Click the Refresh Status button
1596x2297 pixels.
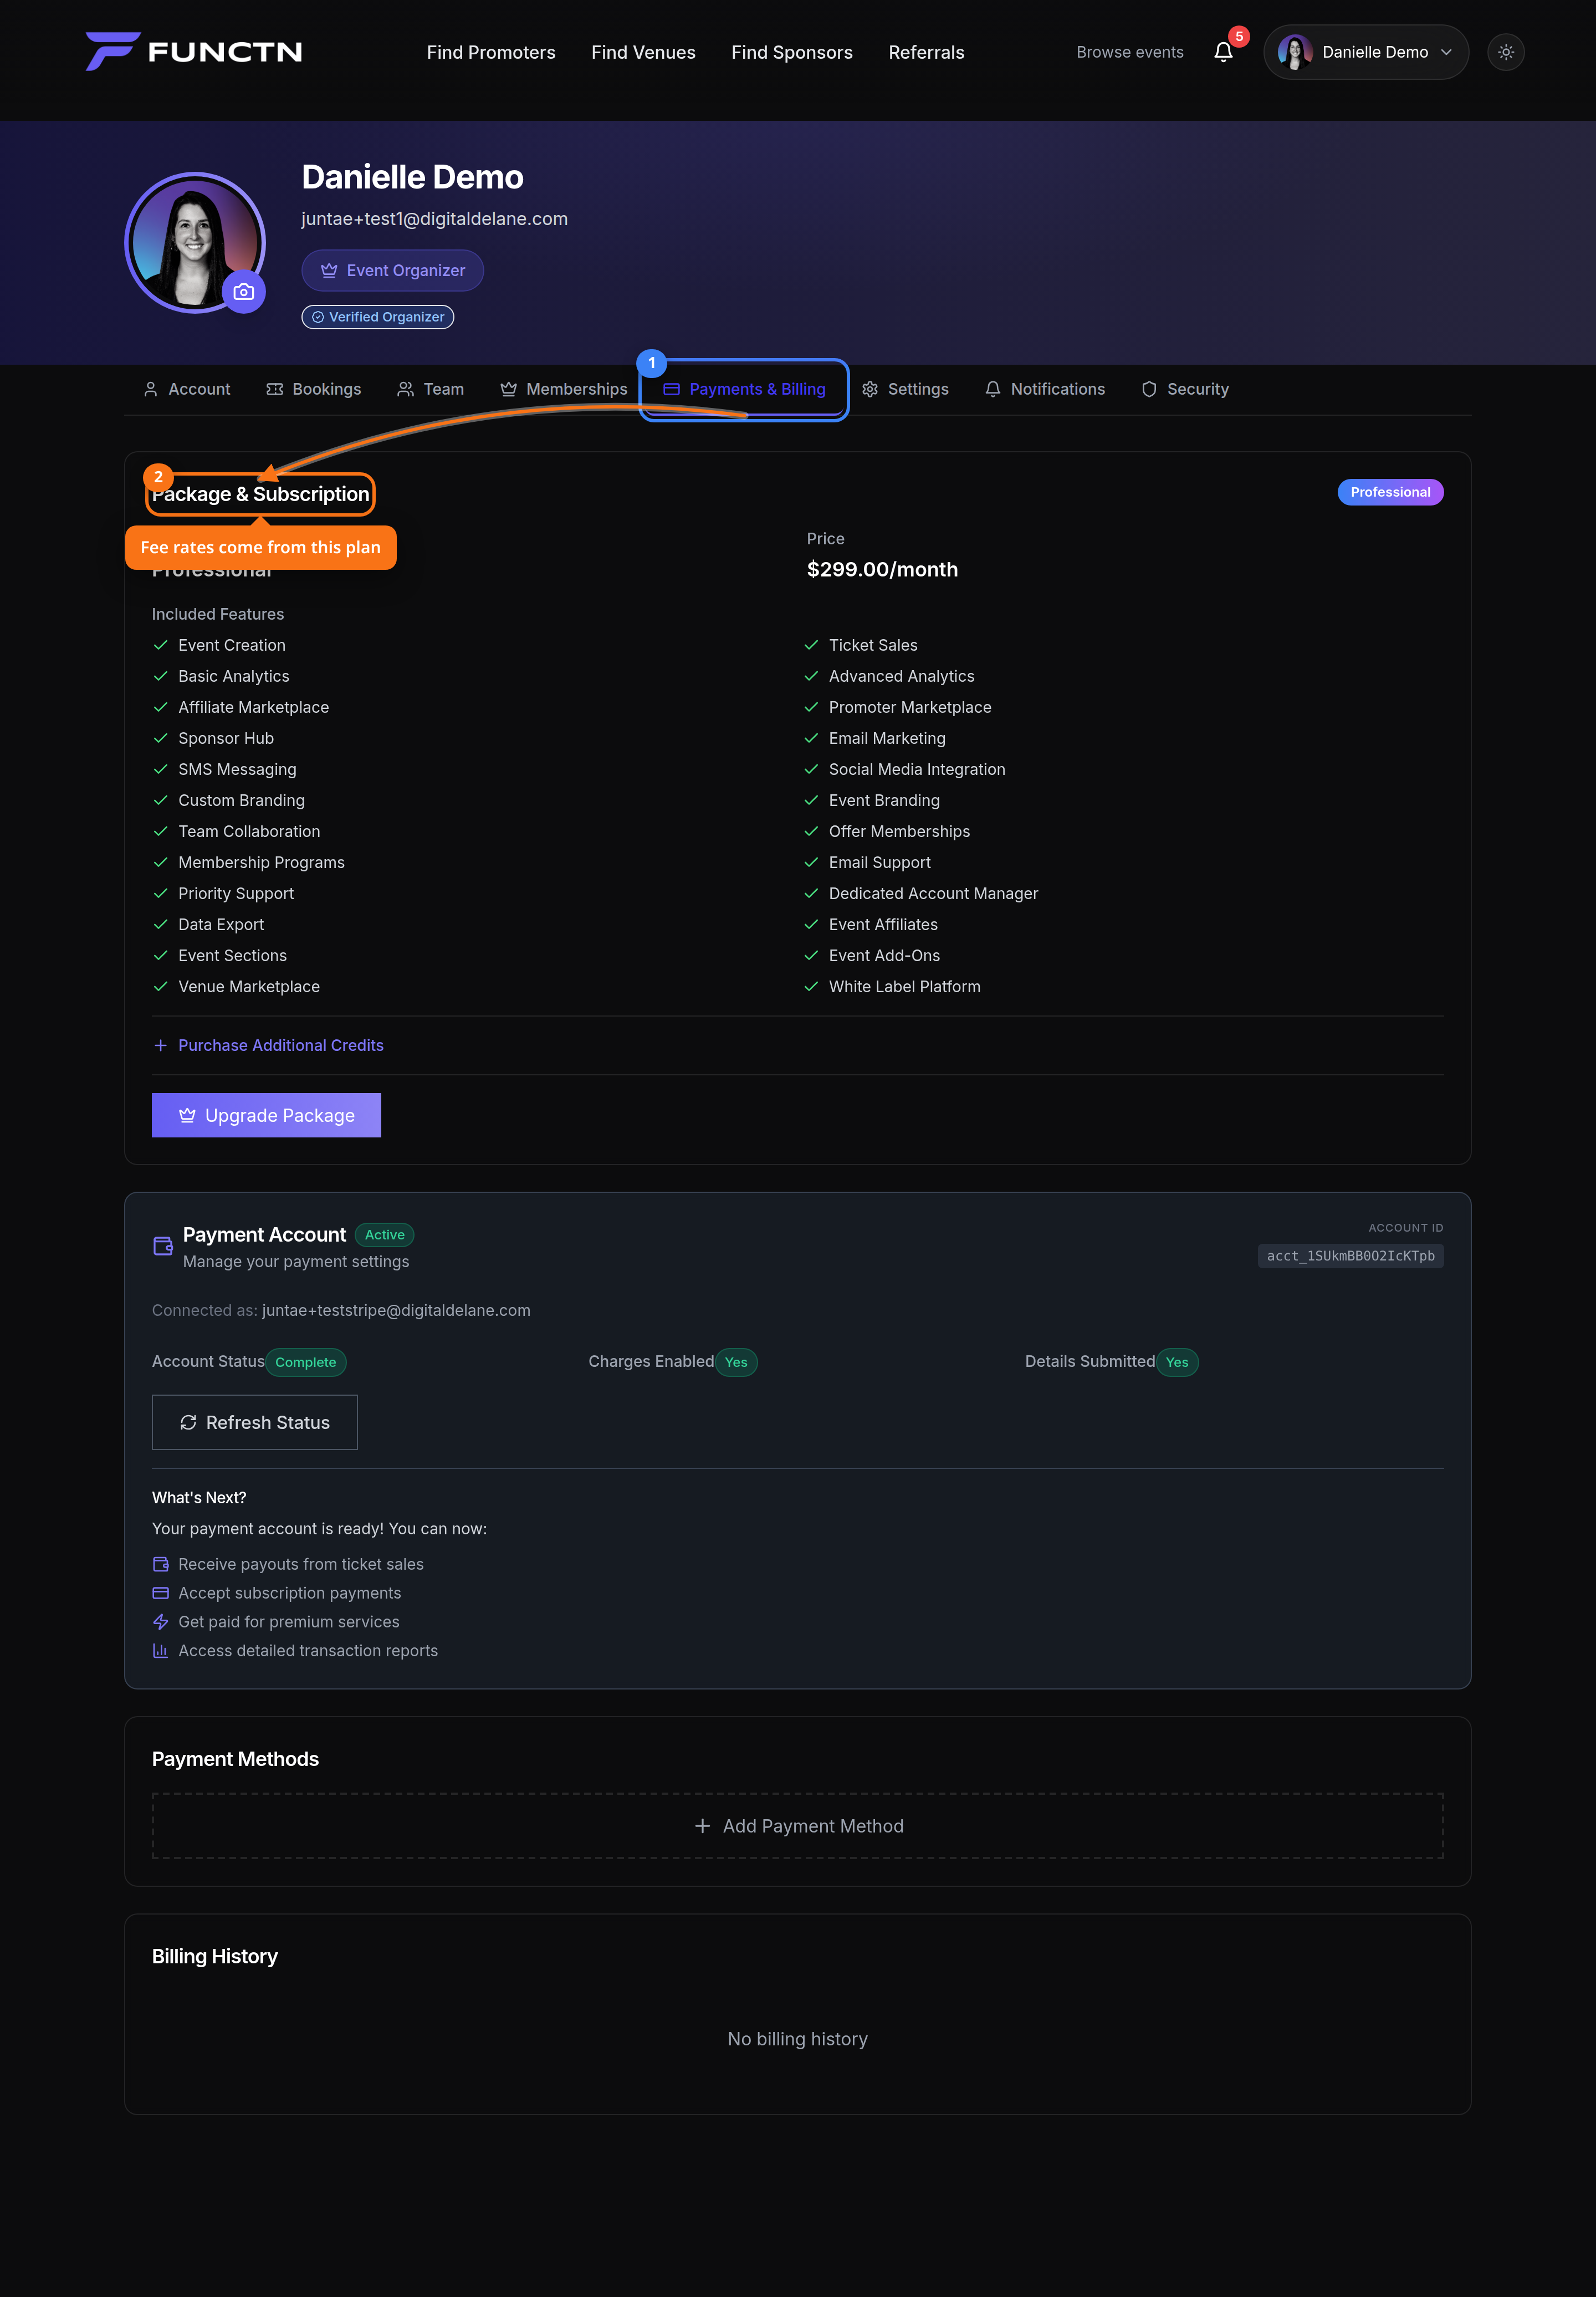(254, 1422)
